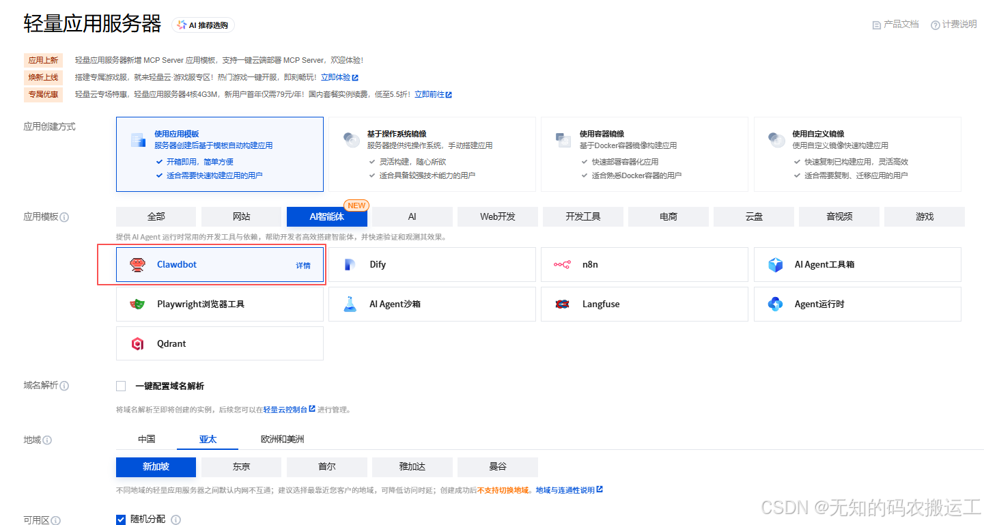Select the 新加坡 region

[156, 467]
